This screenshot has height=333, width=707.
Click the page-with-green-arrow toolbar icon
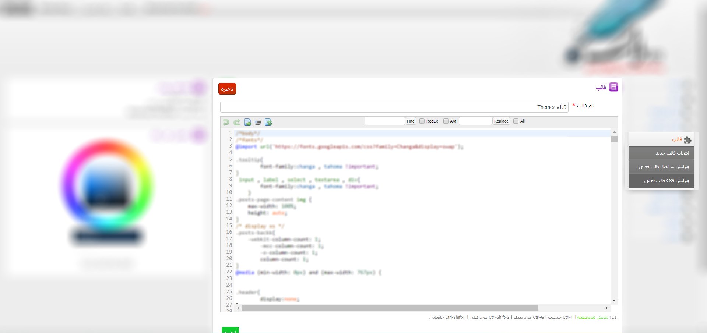247,122
